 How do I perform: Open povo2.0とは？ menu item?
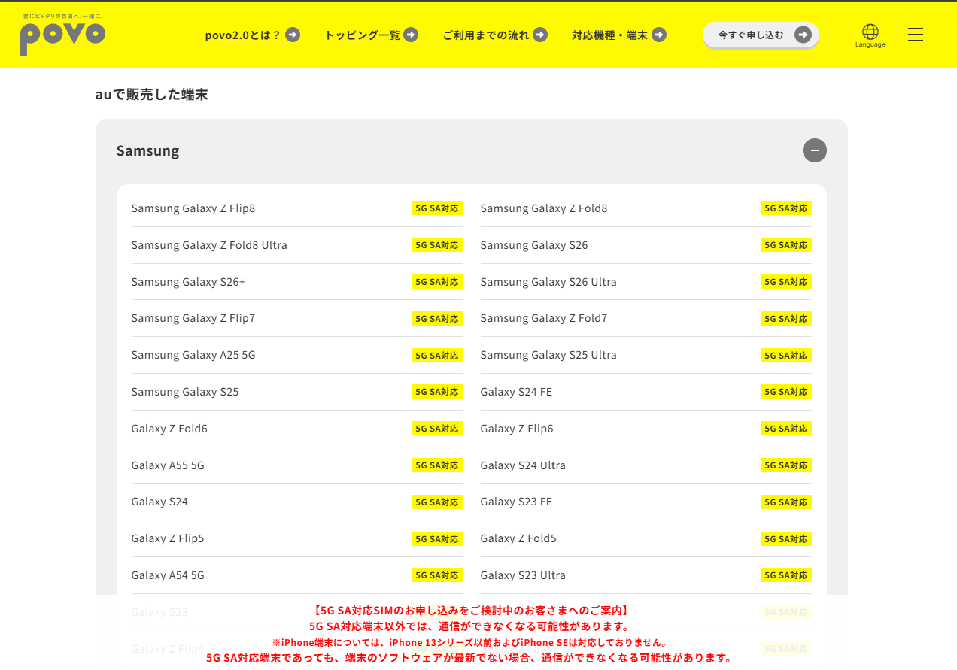tap(252, 35)
